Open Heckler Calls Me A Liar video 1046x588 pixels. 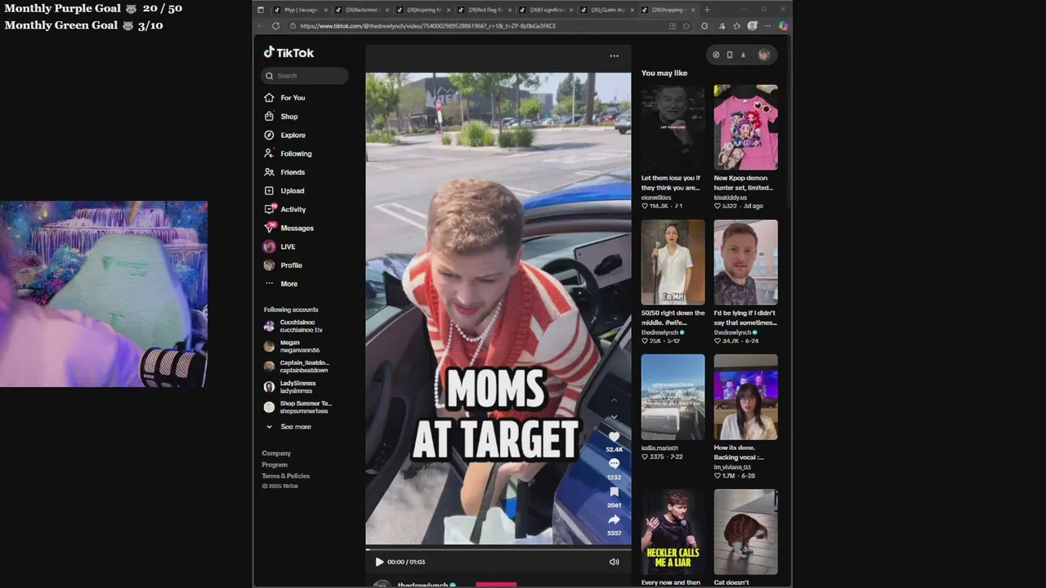pyautogui.click(x=673, y=532)
